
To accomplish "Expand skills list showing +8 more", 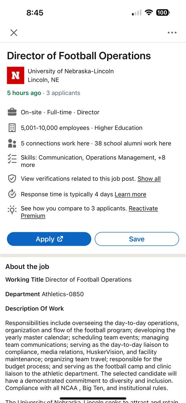I will (93, 161).
